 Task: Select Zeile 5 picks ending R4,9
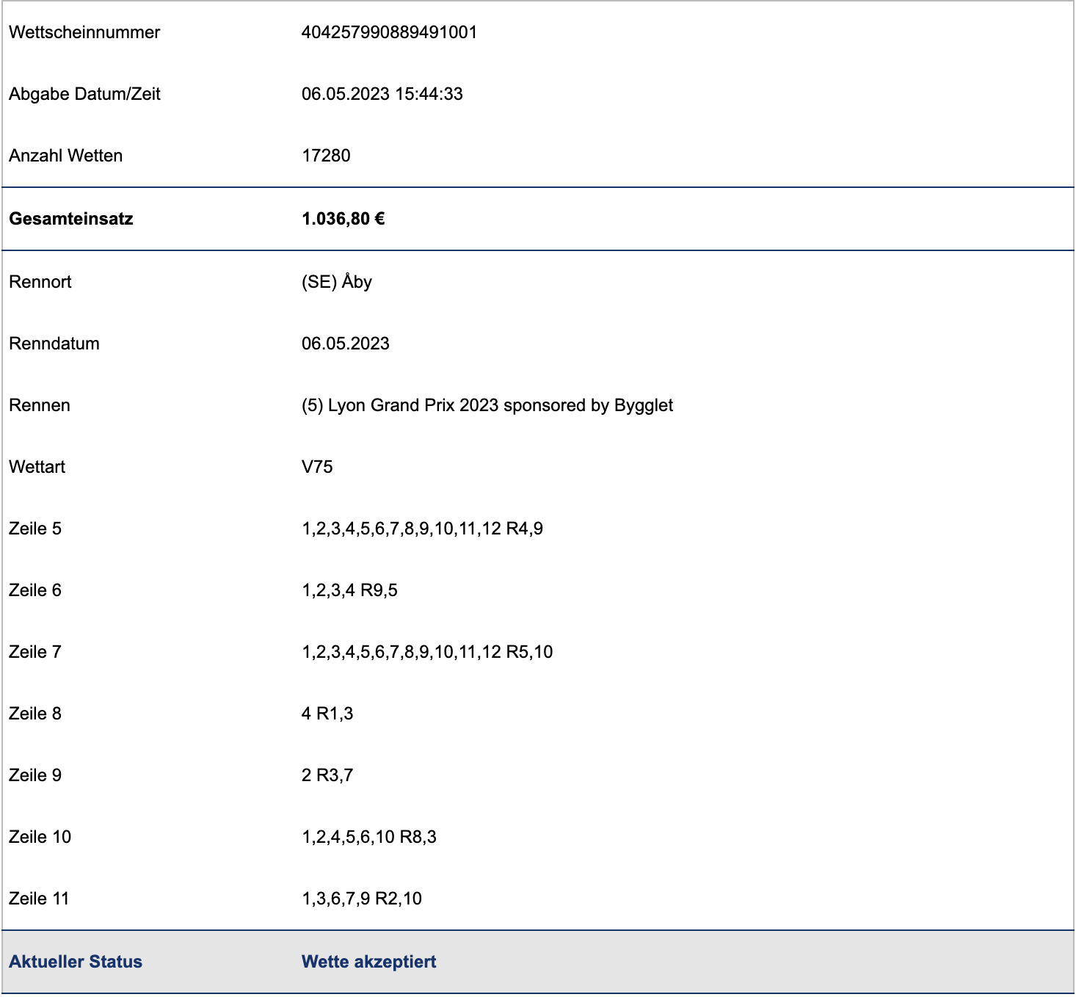(x=423, y=529)
